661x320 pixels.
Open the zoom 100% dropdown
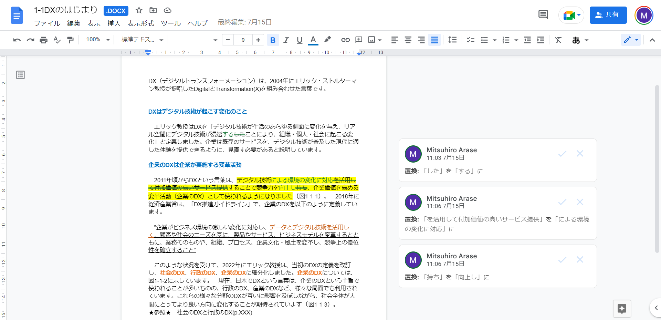[98, 40]
